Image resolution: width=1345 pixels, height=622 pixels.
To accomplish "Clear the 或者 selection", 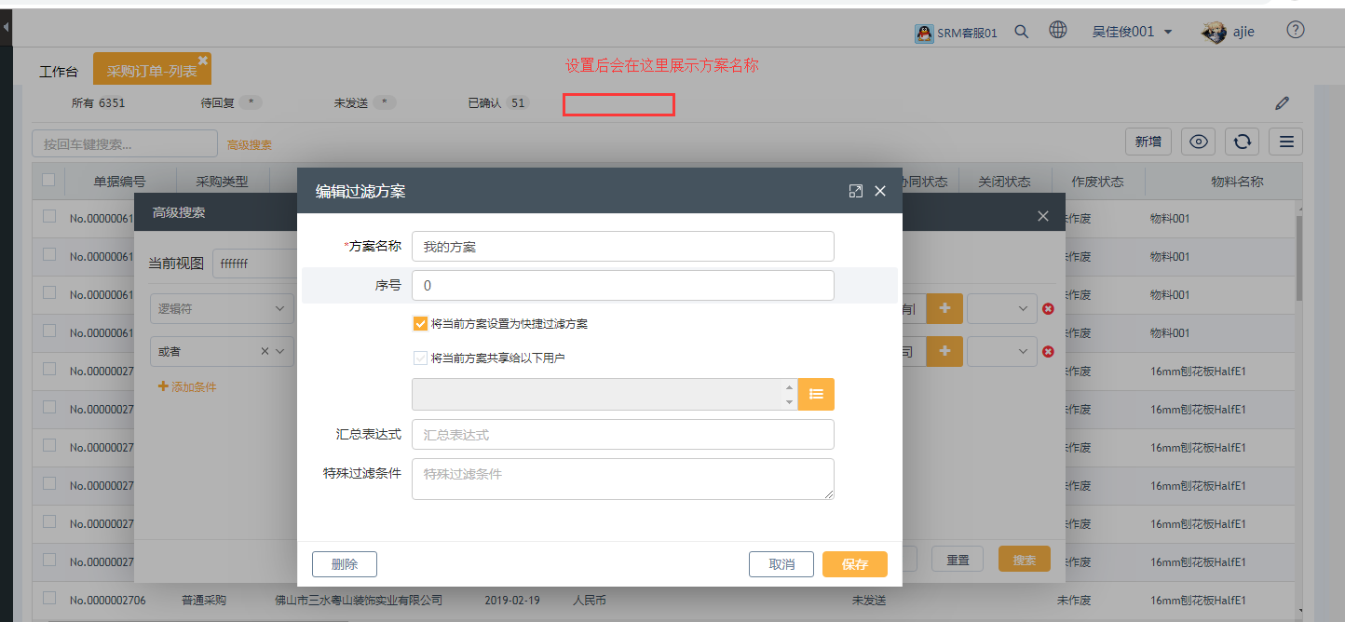I will [x=265, y=352].
